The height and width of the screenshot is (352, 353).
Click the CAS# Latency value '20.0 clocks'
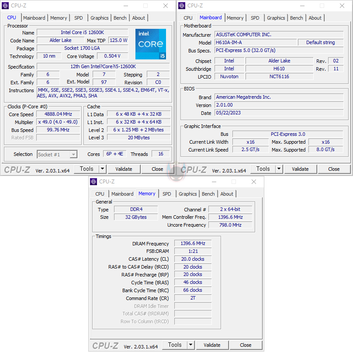pos(193,259)
